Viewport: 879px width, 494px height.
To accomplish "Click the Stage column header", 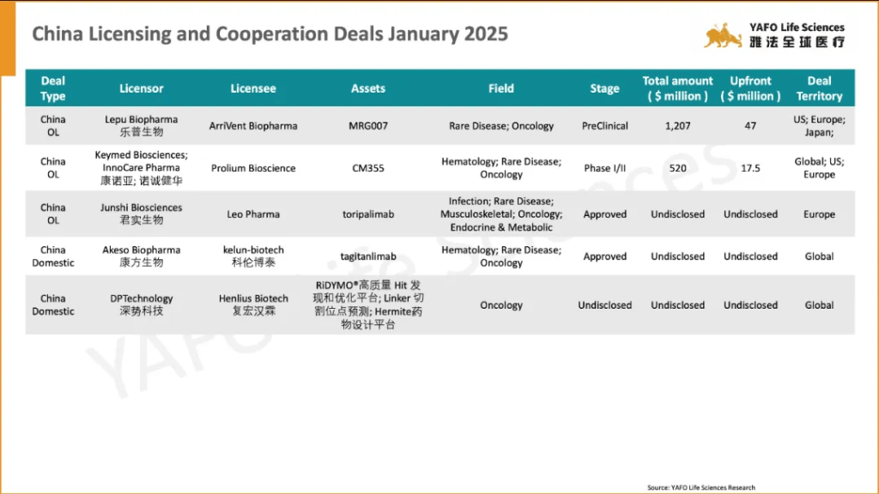I will pos(604,88).
